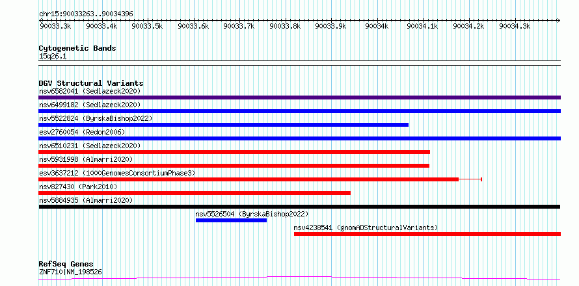Click the nsv5522824 blue variant bar
Viewport: 579px width, 286px height.
click(223, 125)
